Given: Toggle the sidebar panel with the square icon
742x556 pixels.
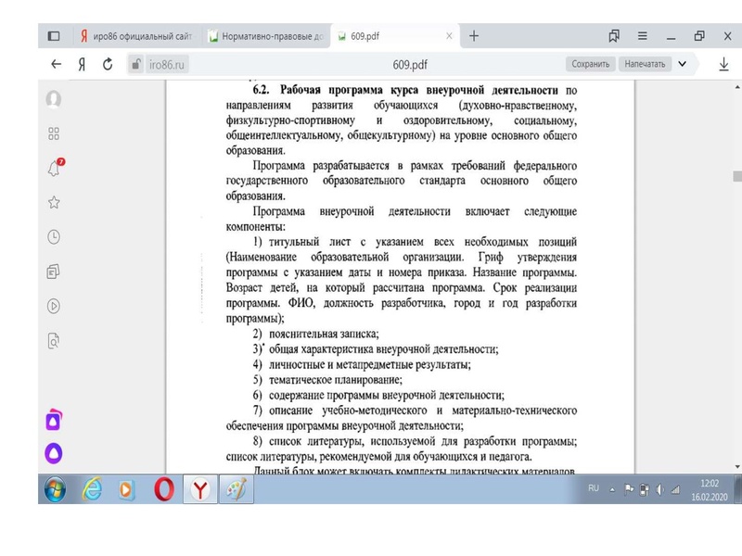Looking at the screenshot, I should (x=52, y=35).
